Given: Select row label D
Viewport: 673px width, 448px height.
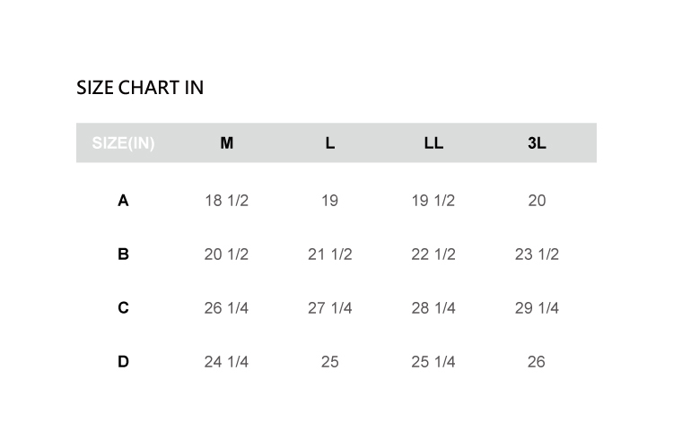Looking at the screenshot, I should [x=123, y=362].
